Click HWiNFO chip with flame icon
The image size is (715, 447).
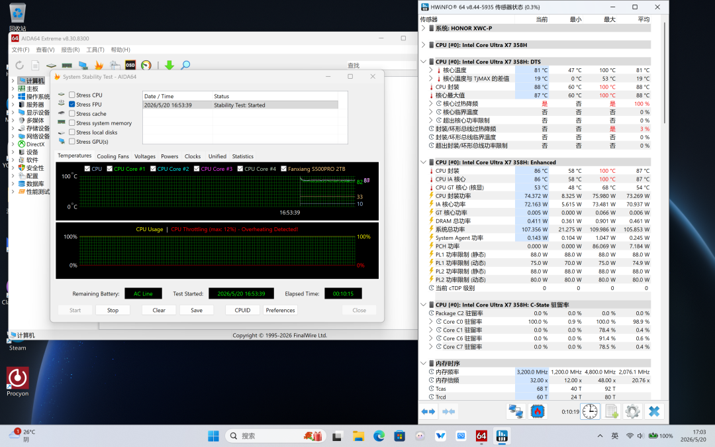[x=537, y=411]
